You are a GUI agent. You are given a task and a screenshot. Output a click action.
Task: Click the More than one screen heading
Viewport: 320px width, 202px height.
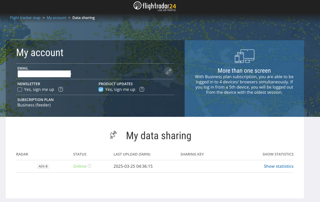point(244,71)
